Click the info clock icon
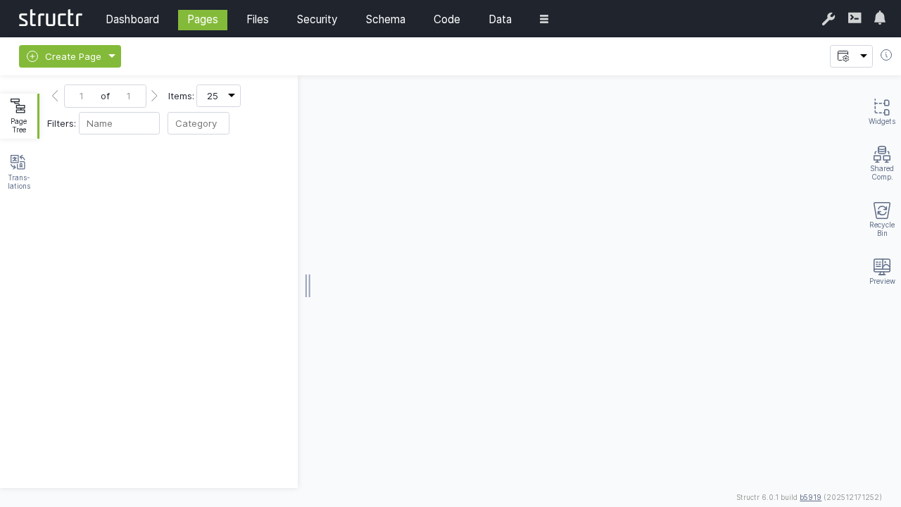This screenshot has width=901, height=507. tap(886, 55)
